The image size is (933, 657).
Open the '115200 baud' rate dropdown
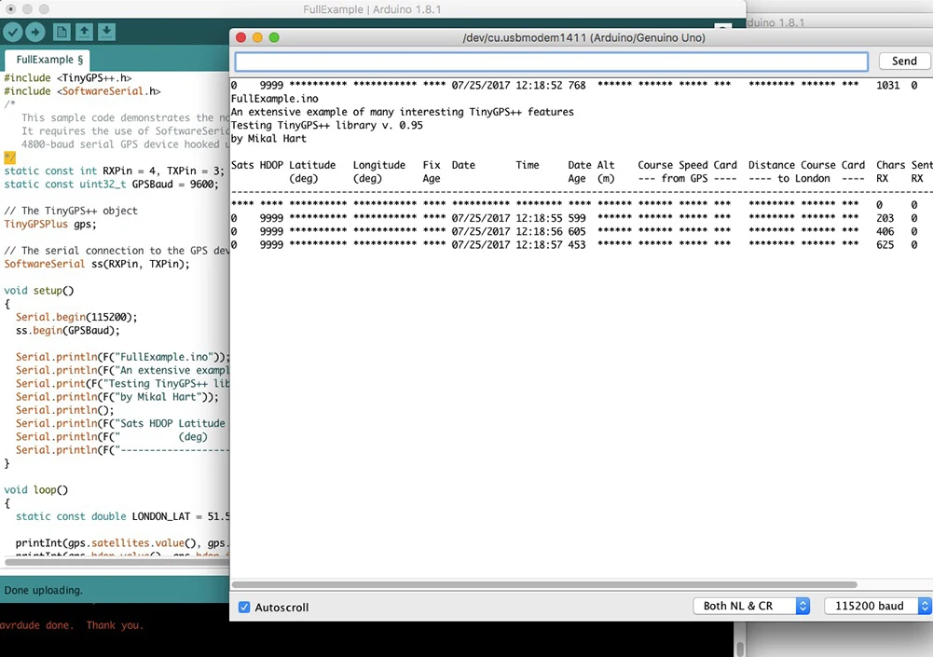pyautogui.click(x=877, y=606)
